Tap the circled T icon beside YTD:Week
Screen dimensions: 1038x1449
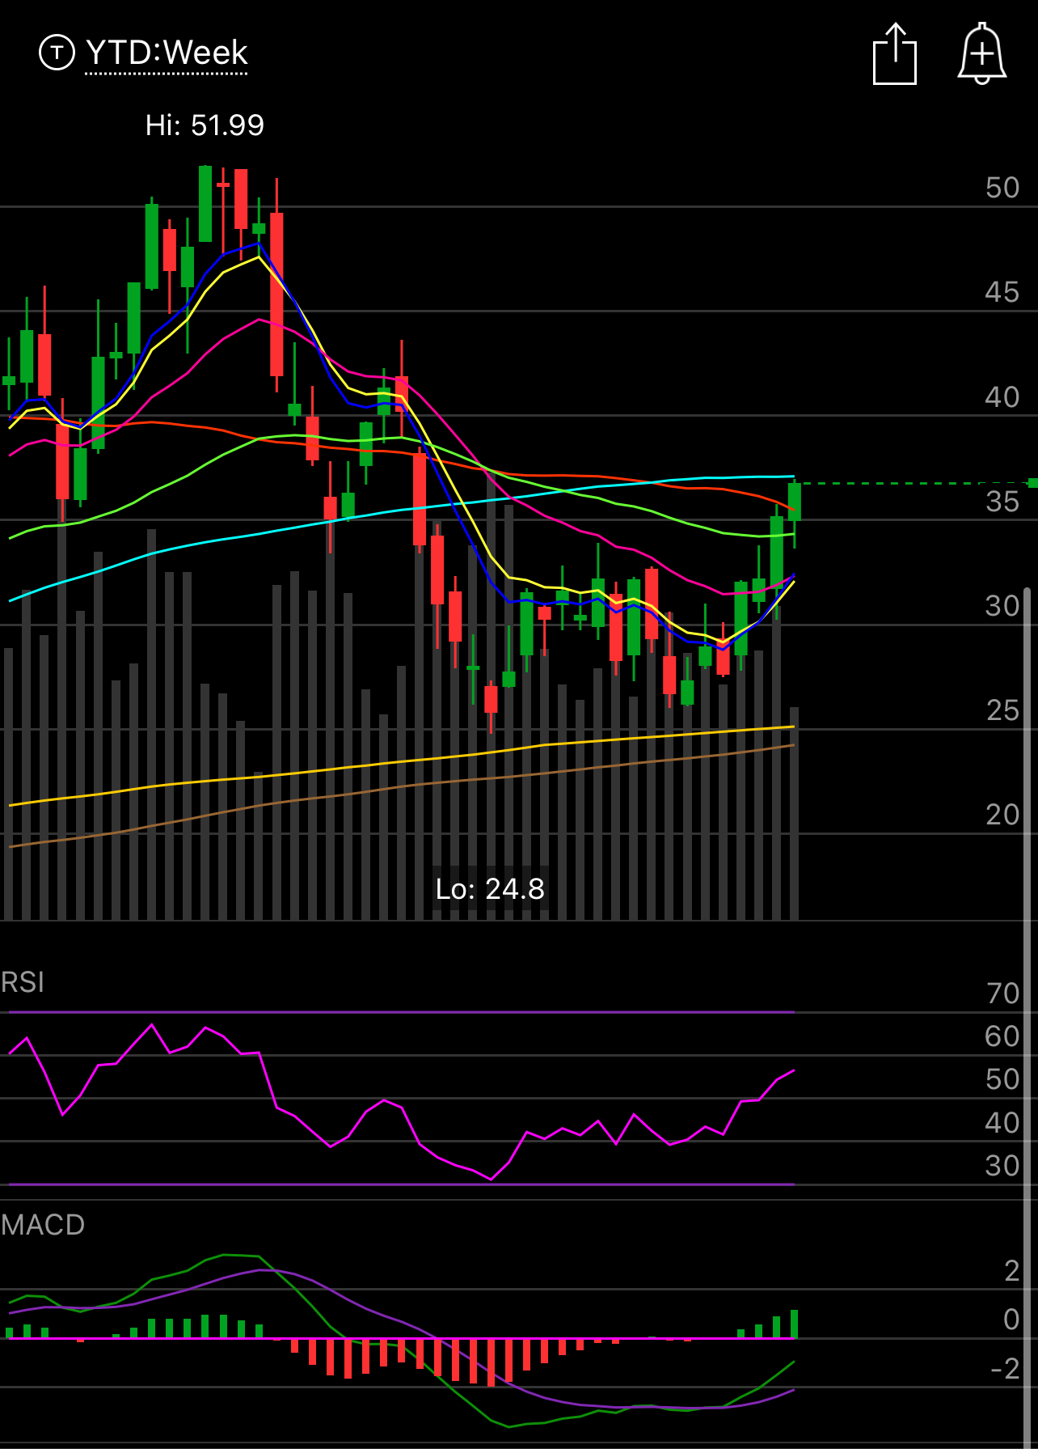click(57, 53)
